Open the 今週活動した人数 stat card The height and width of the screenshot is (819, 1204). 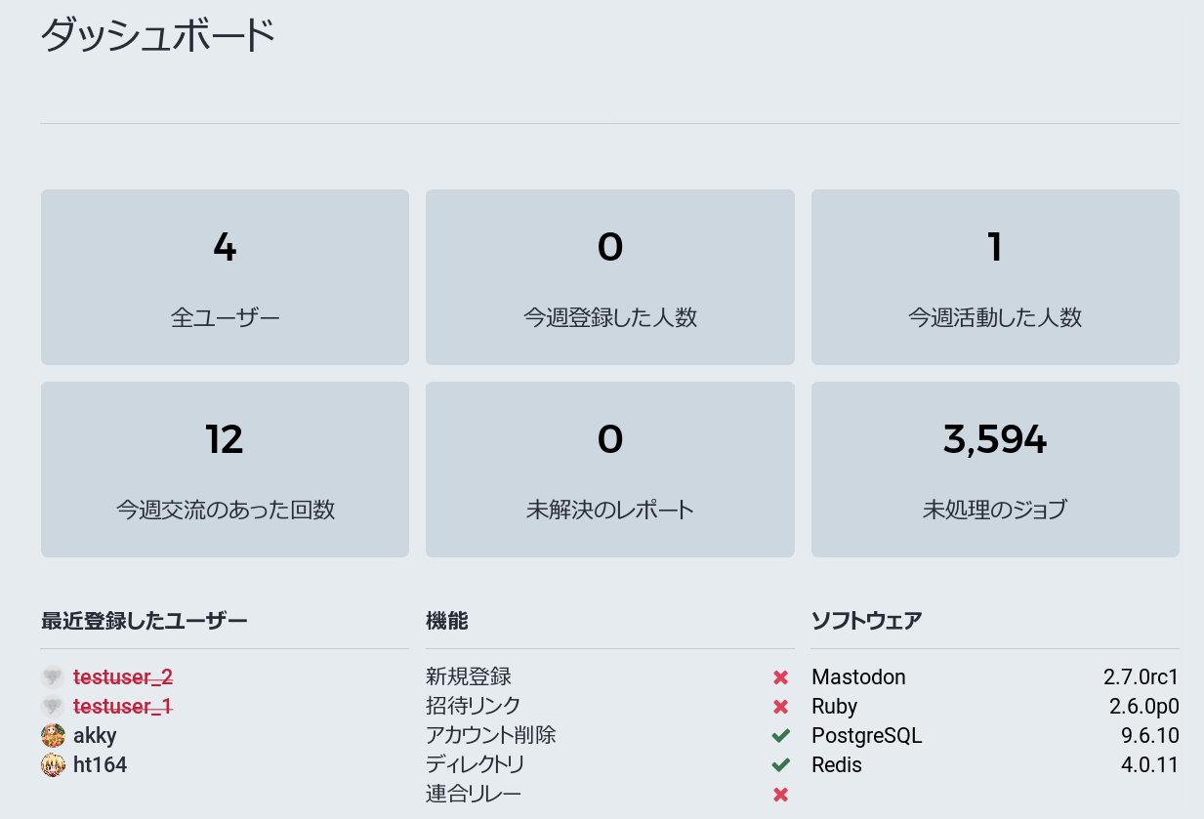pos(995,277)
